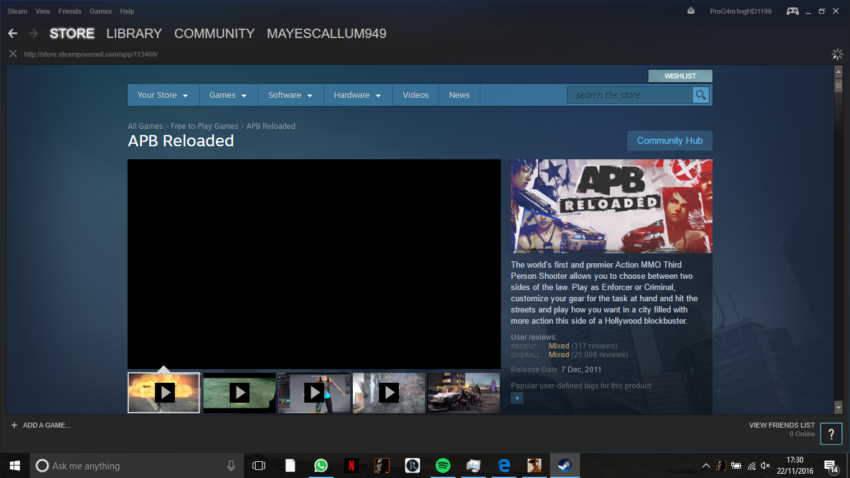Show hidden system tray icons
The image size is (850, 478).
706,466
